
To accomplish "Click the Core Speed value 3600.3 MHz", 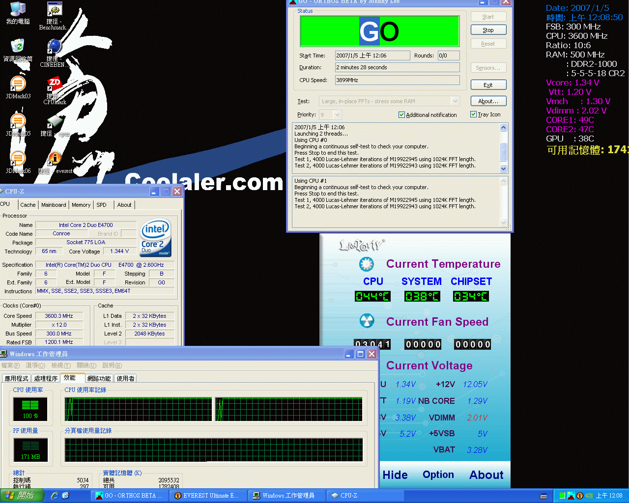I will 59,316.
